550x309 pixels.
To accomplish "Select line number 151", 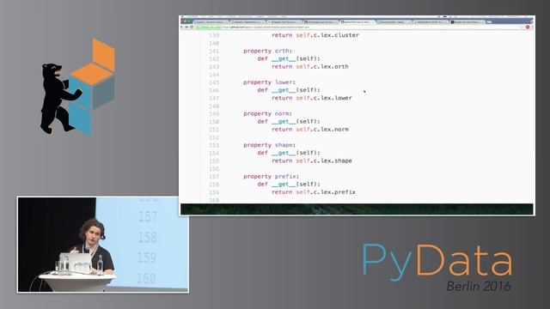I will tap(214, 130).
